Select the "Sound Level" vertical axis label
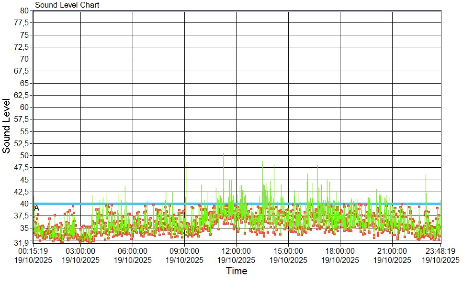The image size is (474, 281). tap(7, 126)
